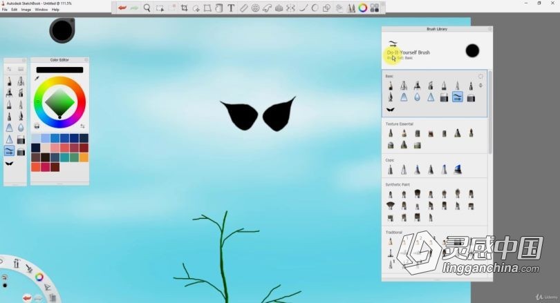Toggle the Steady Stroke tool

[303, 8]
